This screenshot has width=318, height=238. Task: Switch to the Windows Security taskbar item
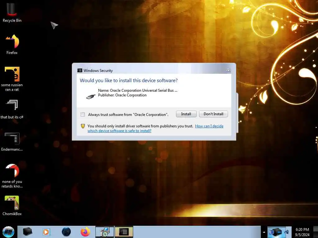click(124, 232)
